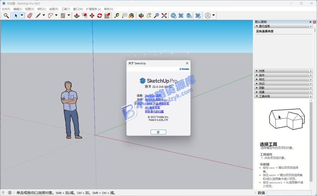
Task: Select the Tape Measure tool
Action: 117,16
